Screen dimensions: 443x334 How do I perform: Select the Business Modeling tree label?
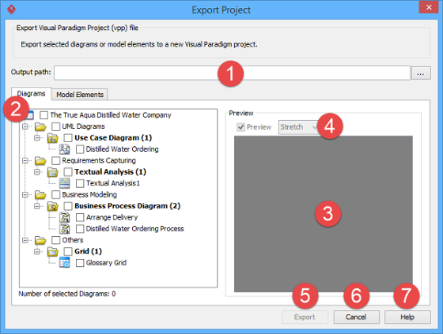[89, 195]
